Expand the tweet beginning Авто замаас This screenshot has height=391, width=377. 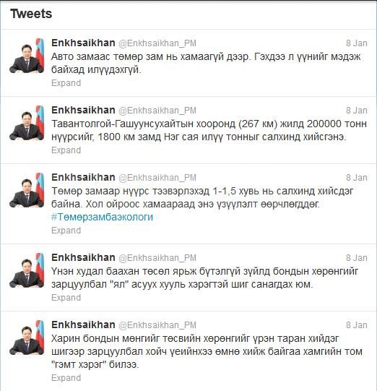click(66, 83)
